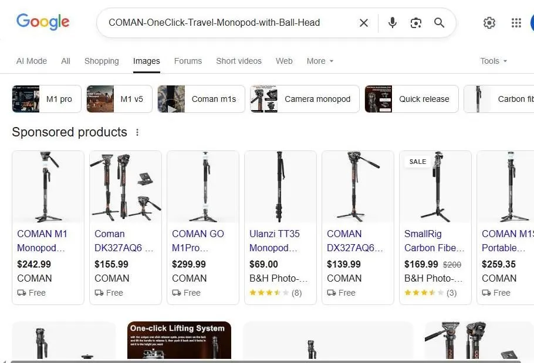534x363 pixels.
Task: Open your Google account profile avatar
Action: (x=531, y=23)
